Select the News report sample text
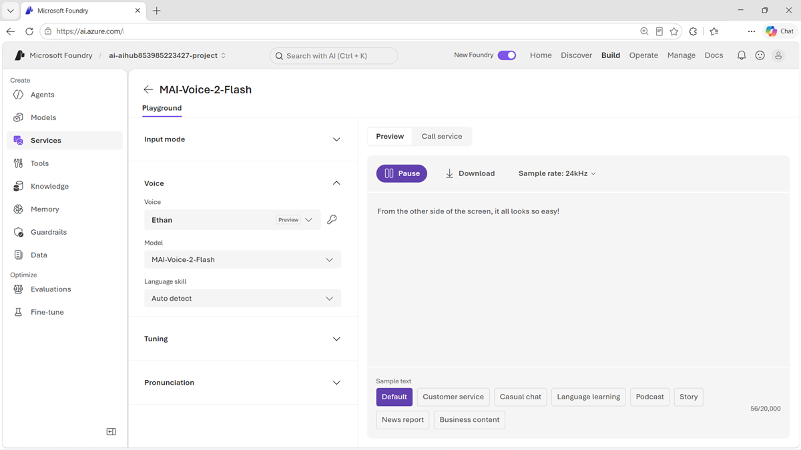 coord(403,420)
